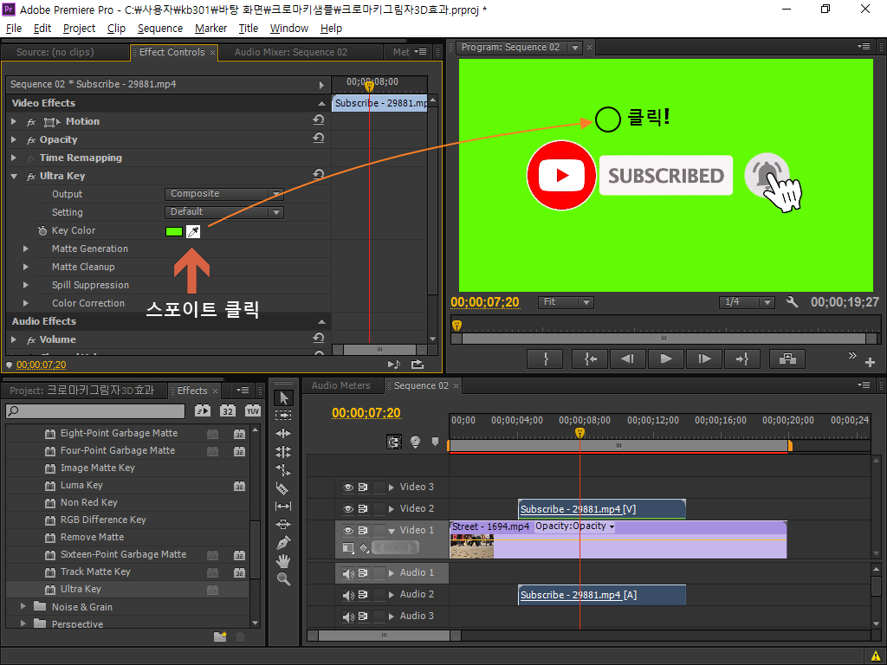The image size is (887, 665).
Task: Open the 1/4 playback resolution dropdown
Action: point(747,302)
